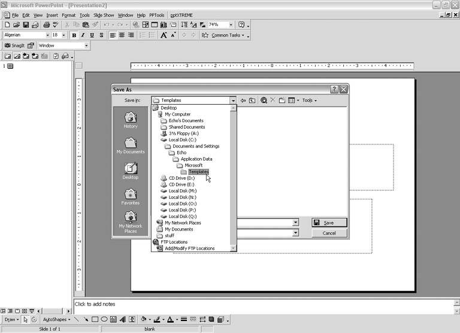Click Cancel in the Save As dialog
Image resolution: width=460 pixels, height=333 pixels.
329,233
